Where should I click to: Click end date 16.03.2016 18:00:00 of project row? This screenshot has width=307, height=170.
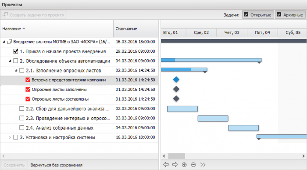(x=135, y=42)
